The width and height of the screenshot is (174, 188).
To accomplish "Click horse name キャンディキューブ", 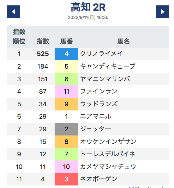I will coord(108,66).
